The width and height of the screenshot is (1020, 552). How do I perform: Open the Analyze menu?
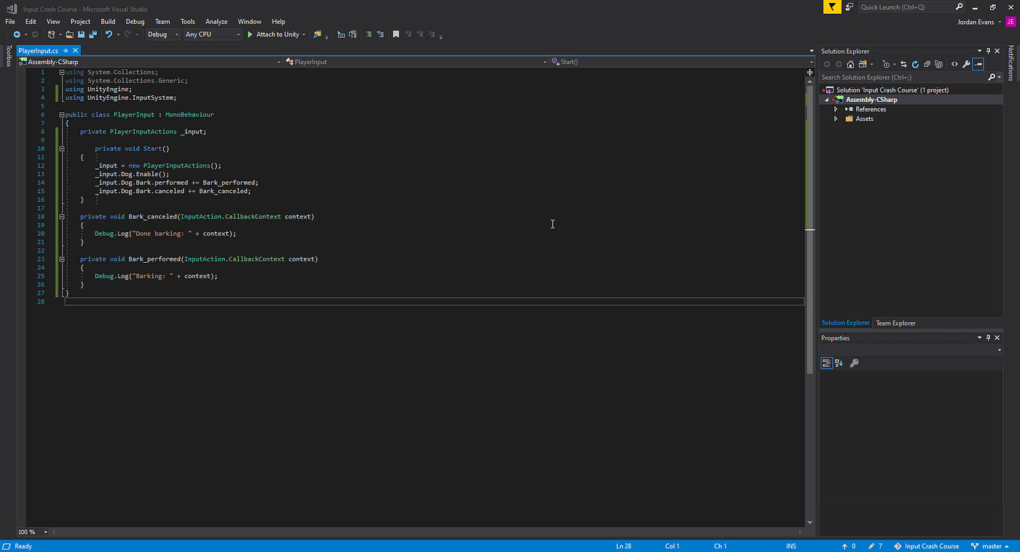point(216,22)
